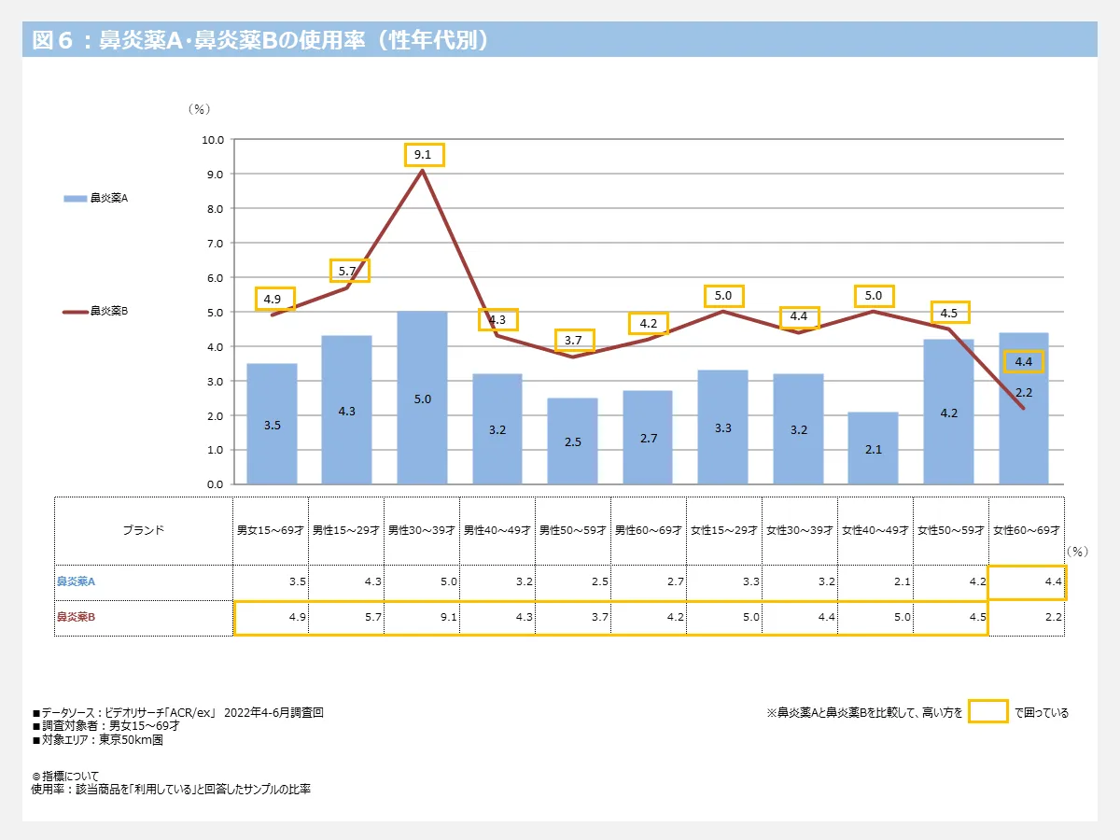Click the 3.7 cell in 鼻炎薬B table row
Screen dimensions: 1120x840
click(x=572, y=618)
